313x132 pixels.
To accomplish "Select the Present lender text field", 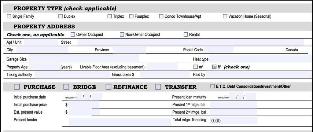I will [120, 122].
